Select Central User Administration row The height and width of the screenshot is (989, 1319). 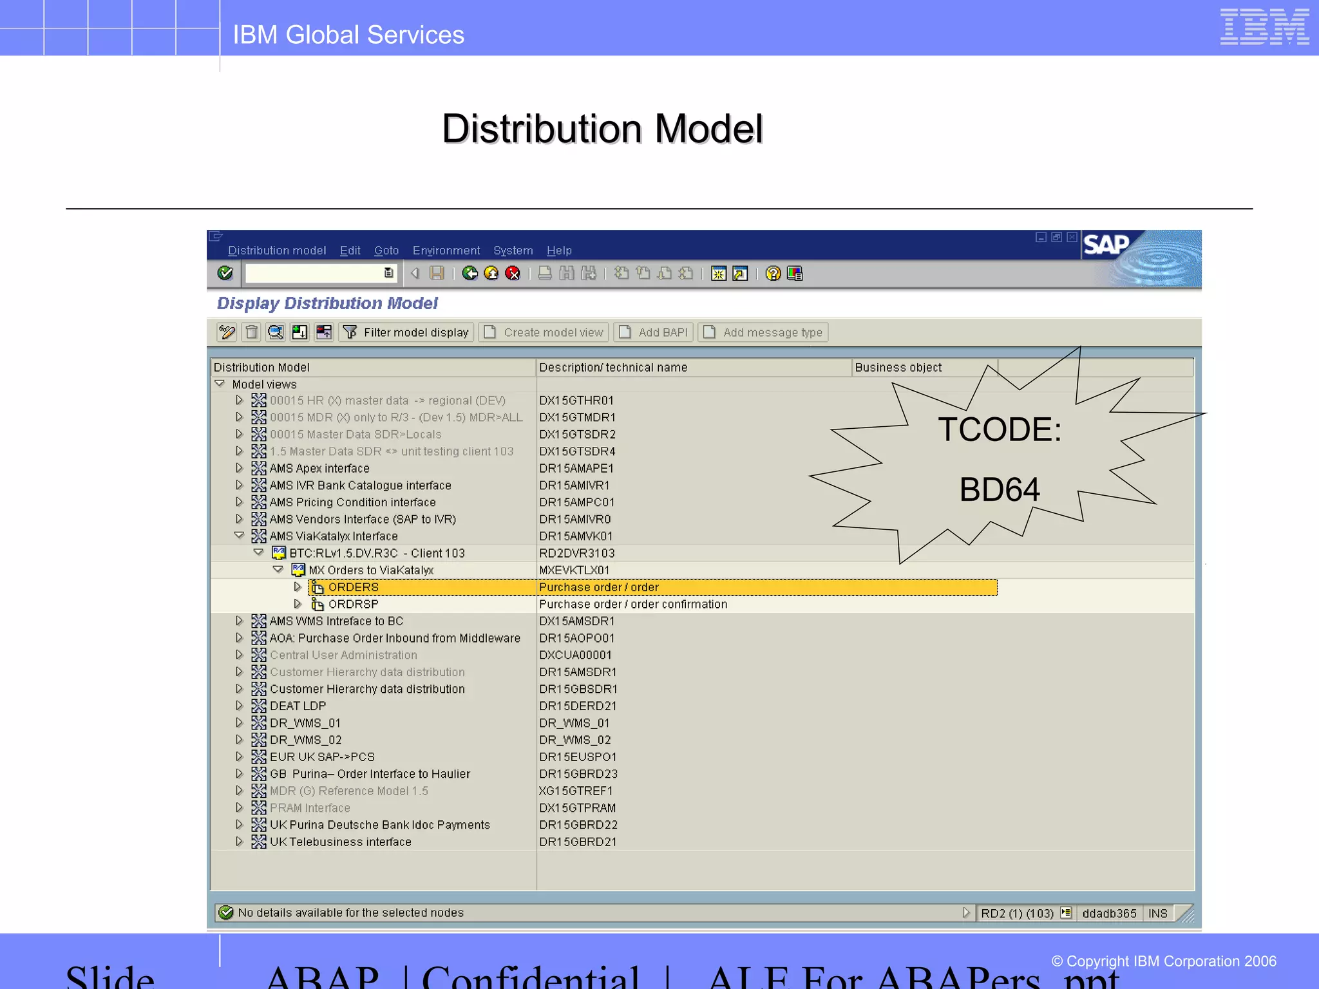click(343, 655)
